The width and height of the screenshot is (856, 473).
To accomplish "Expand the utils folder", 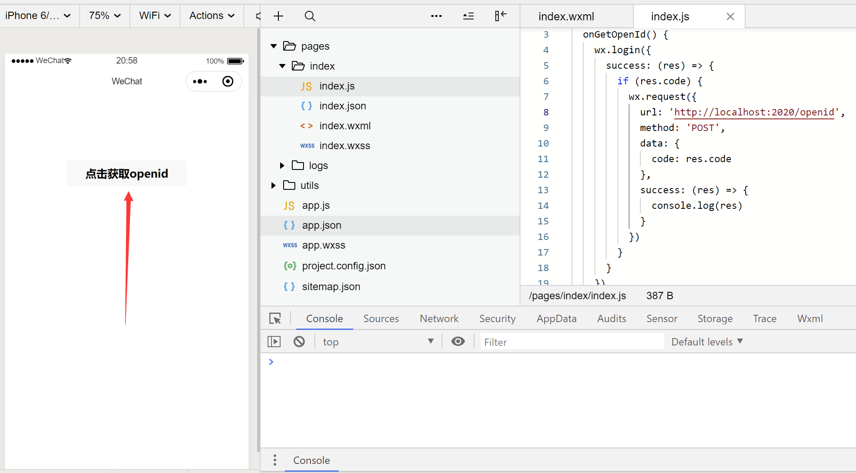I will click(x=274, y=185).
